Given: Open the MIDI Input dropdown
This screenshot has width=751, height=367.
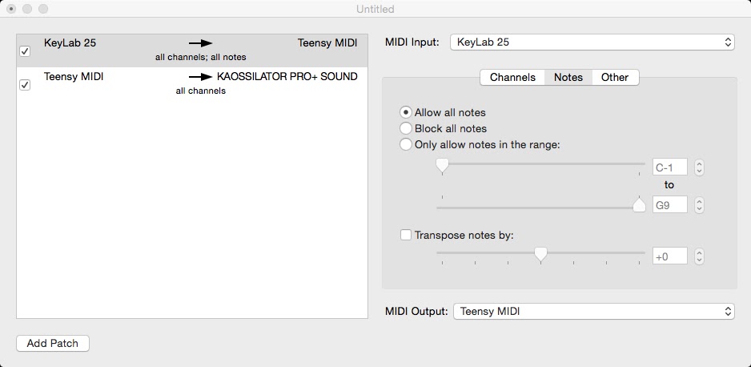Looking at the screenshot, I should pyautogui.click(x=592, y=42).
